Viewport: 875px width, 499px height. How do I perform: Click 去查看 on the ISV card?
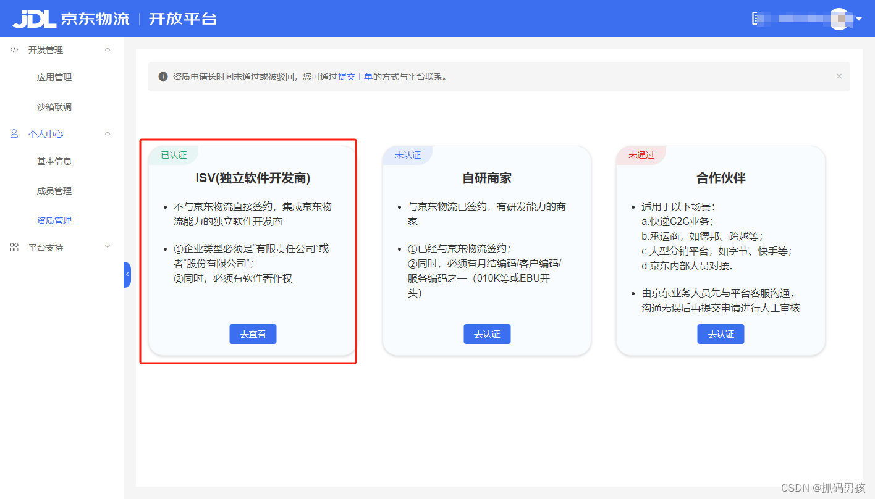253,333
